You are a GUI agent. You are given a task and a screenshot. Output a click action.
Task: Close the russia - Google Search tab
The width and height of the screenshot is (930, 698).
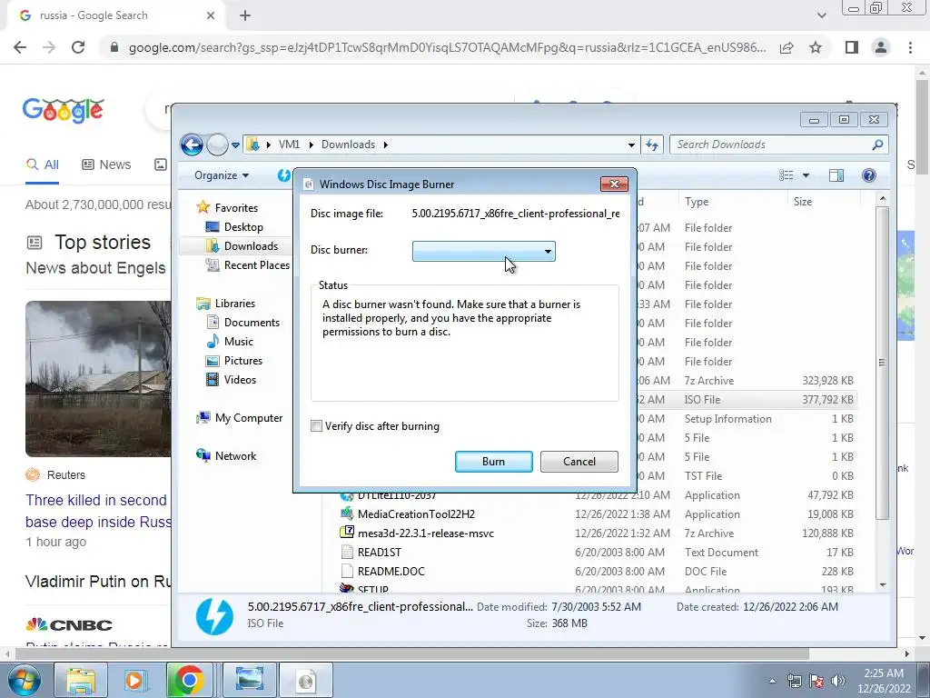[211, 15]
